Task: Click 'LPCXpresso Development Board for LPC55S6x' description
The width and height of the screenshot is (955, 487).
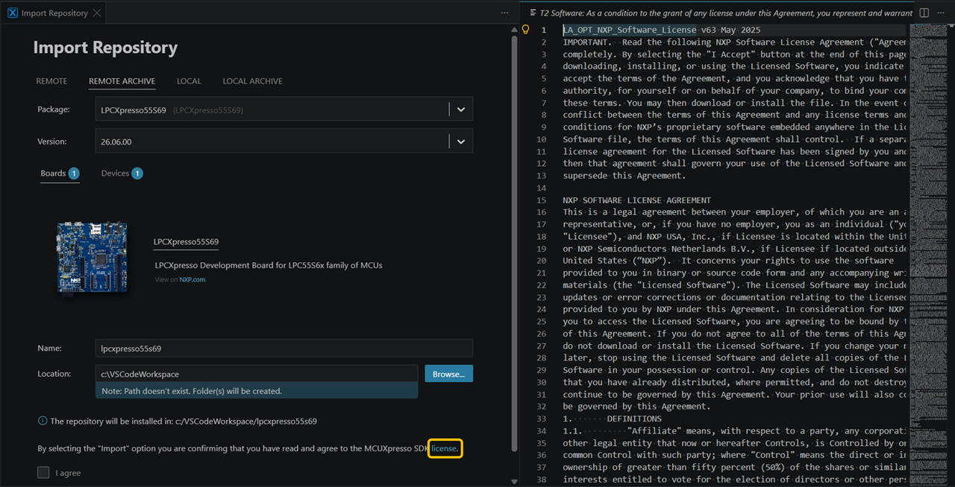Action: click(269, 265)
